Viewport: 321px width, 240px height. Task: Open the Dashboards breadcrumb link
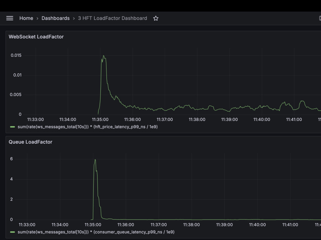[x=56, y=18]
